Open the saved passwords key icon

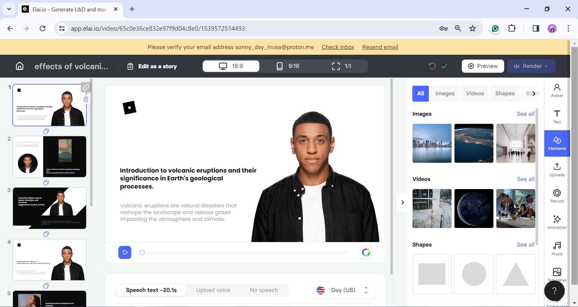click(x=443, y=29)
